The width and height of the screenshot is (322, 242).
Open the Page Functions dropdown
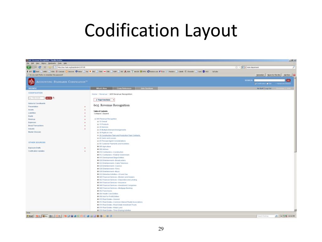(x=104, y=100)
